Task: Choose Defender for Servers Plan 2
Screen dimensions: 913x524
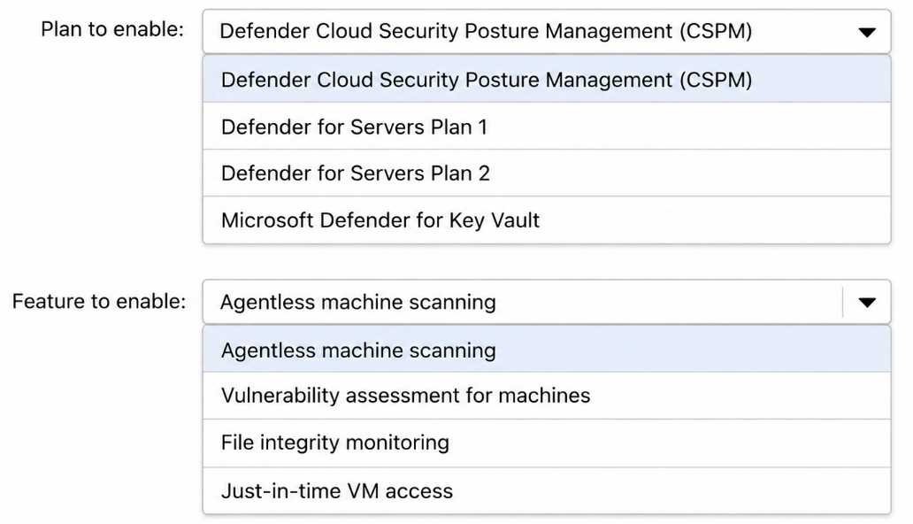Action: 547,173
